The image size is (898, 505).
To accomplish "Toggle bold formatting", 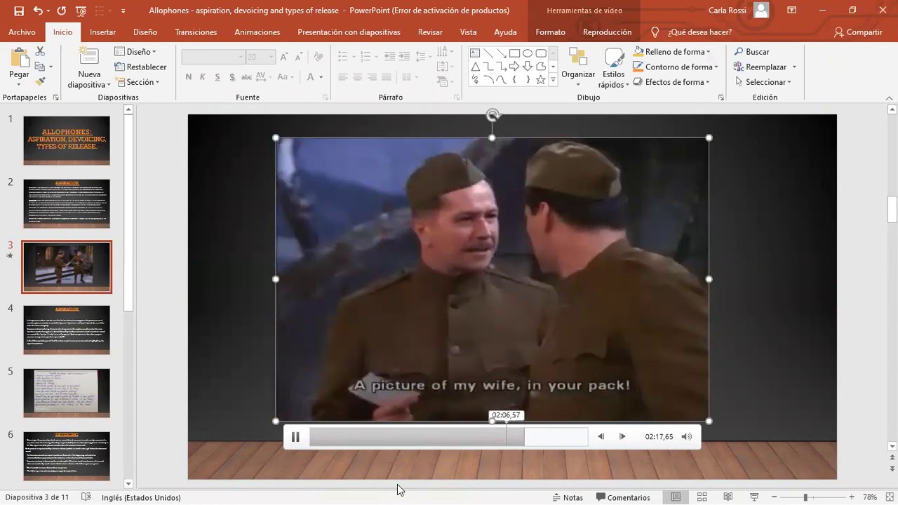I will pos(188,77).
